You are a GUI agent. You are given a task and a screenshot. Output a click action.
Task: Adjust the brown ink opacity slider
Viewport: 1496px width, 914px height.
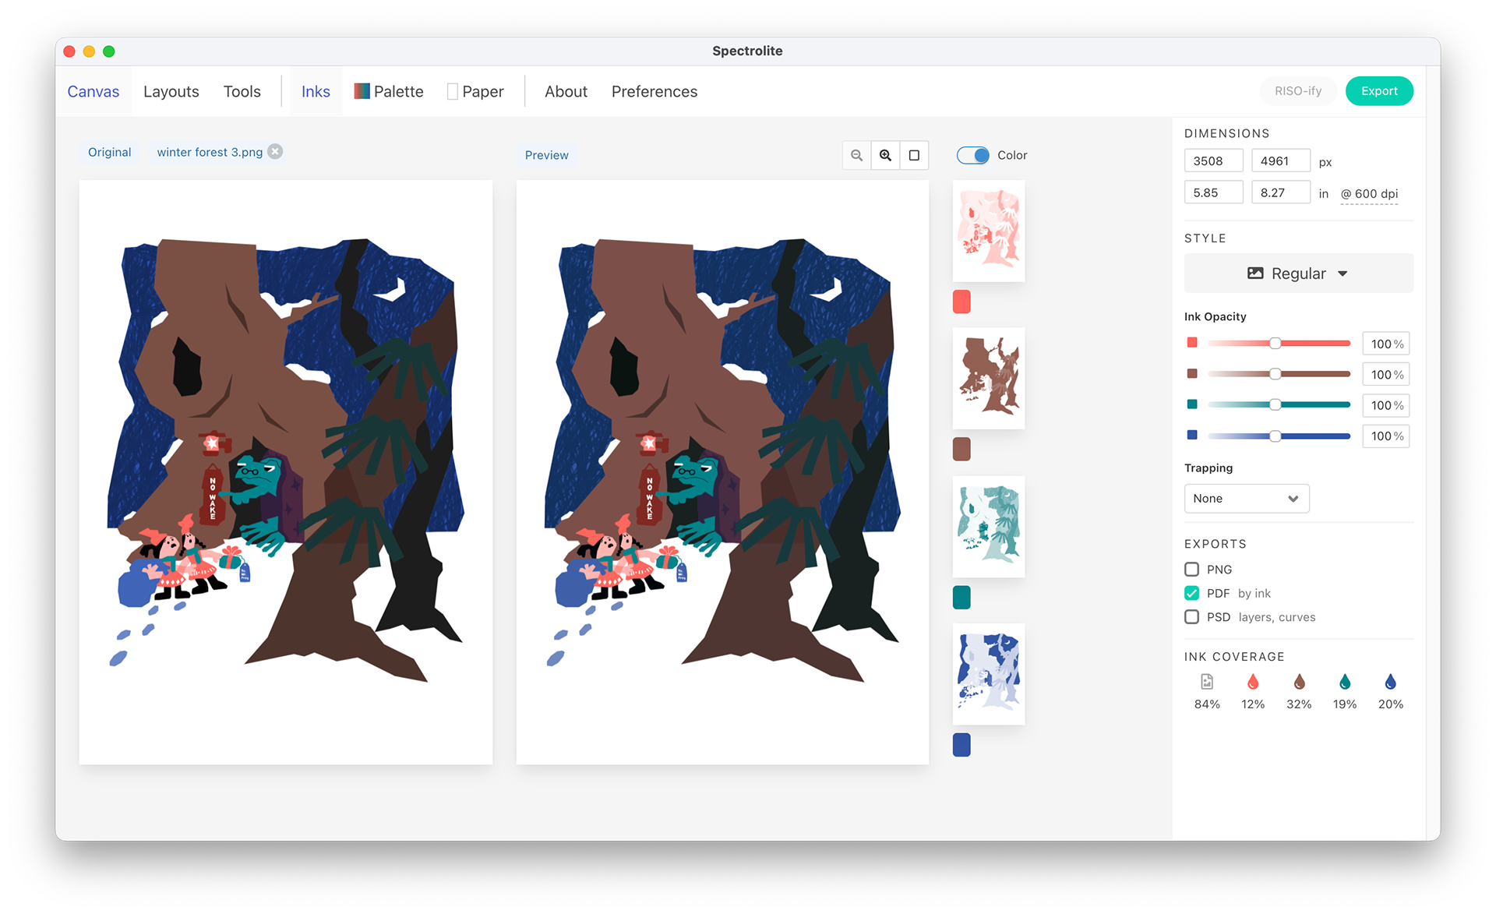(x=1275, y=374)
